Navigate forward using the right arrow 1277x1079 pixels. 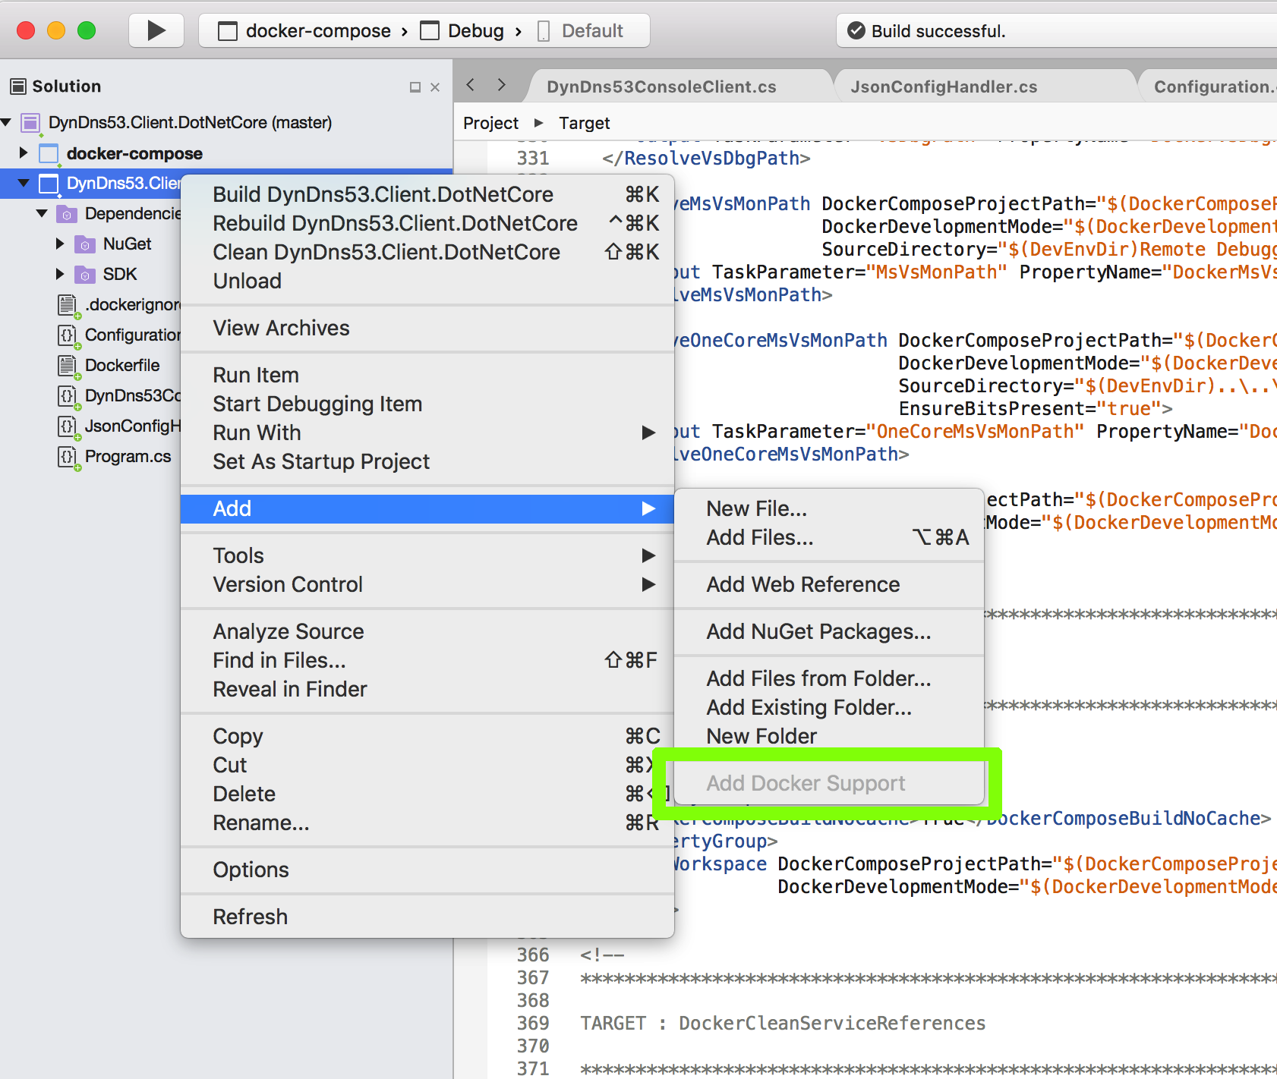501,85
